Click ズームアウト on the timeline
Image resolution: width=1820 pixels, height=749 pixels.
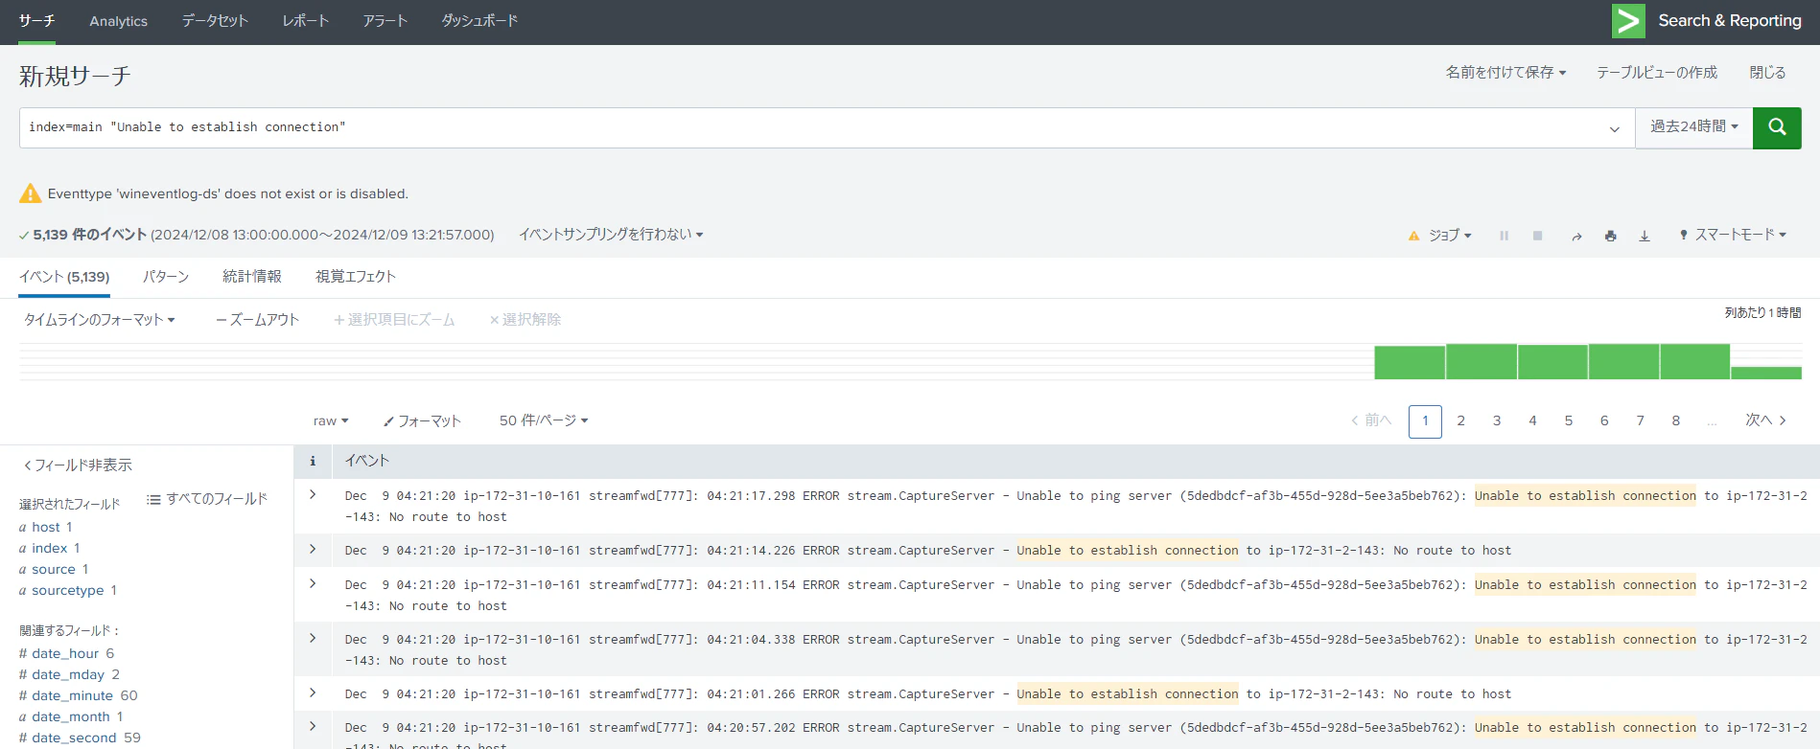pos(257,320)
